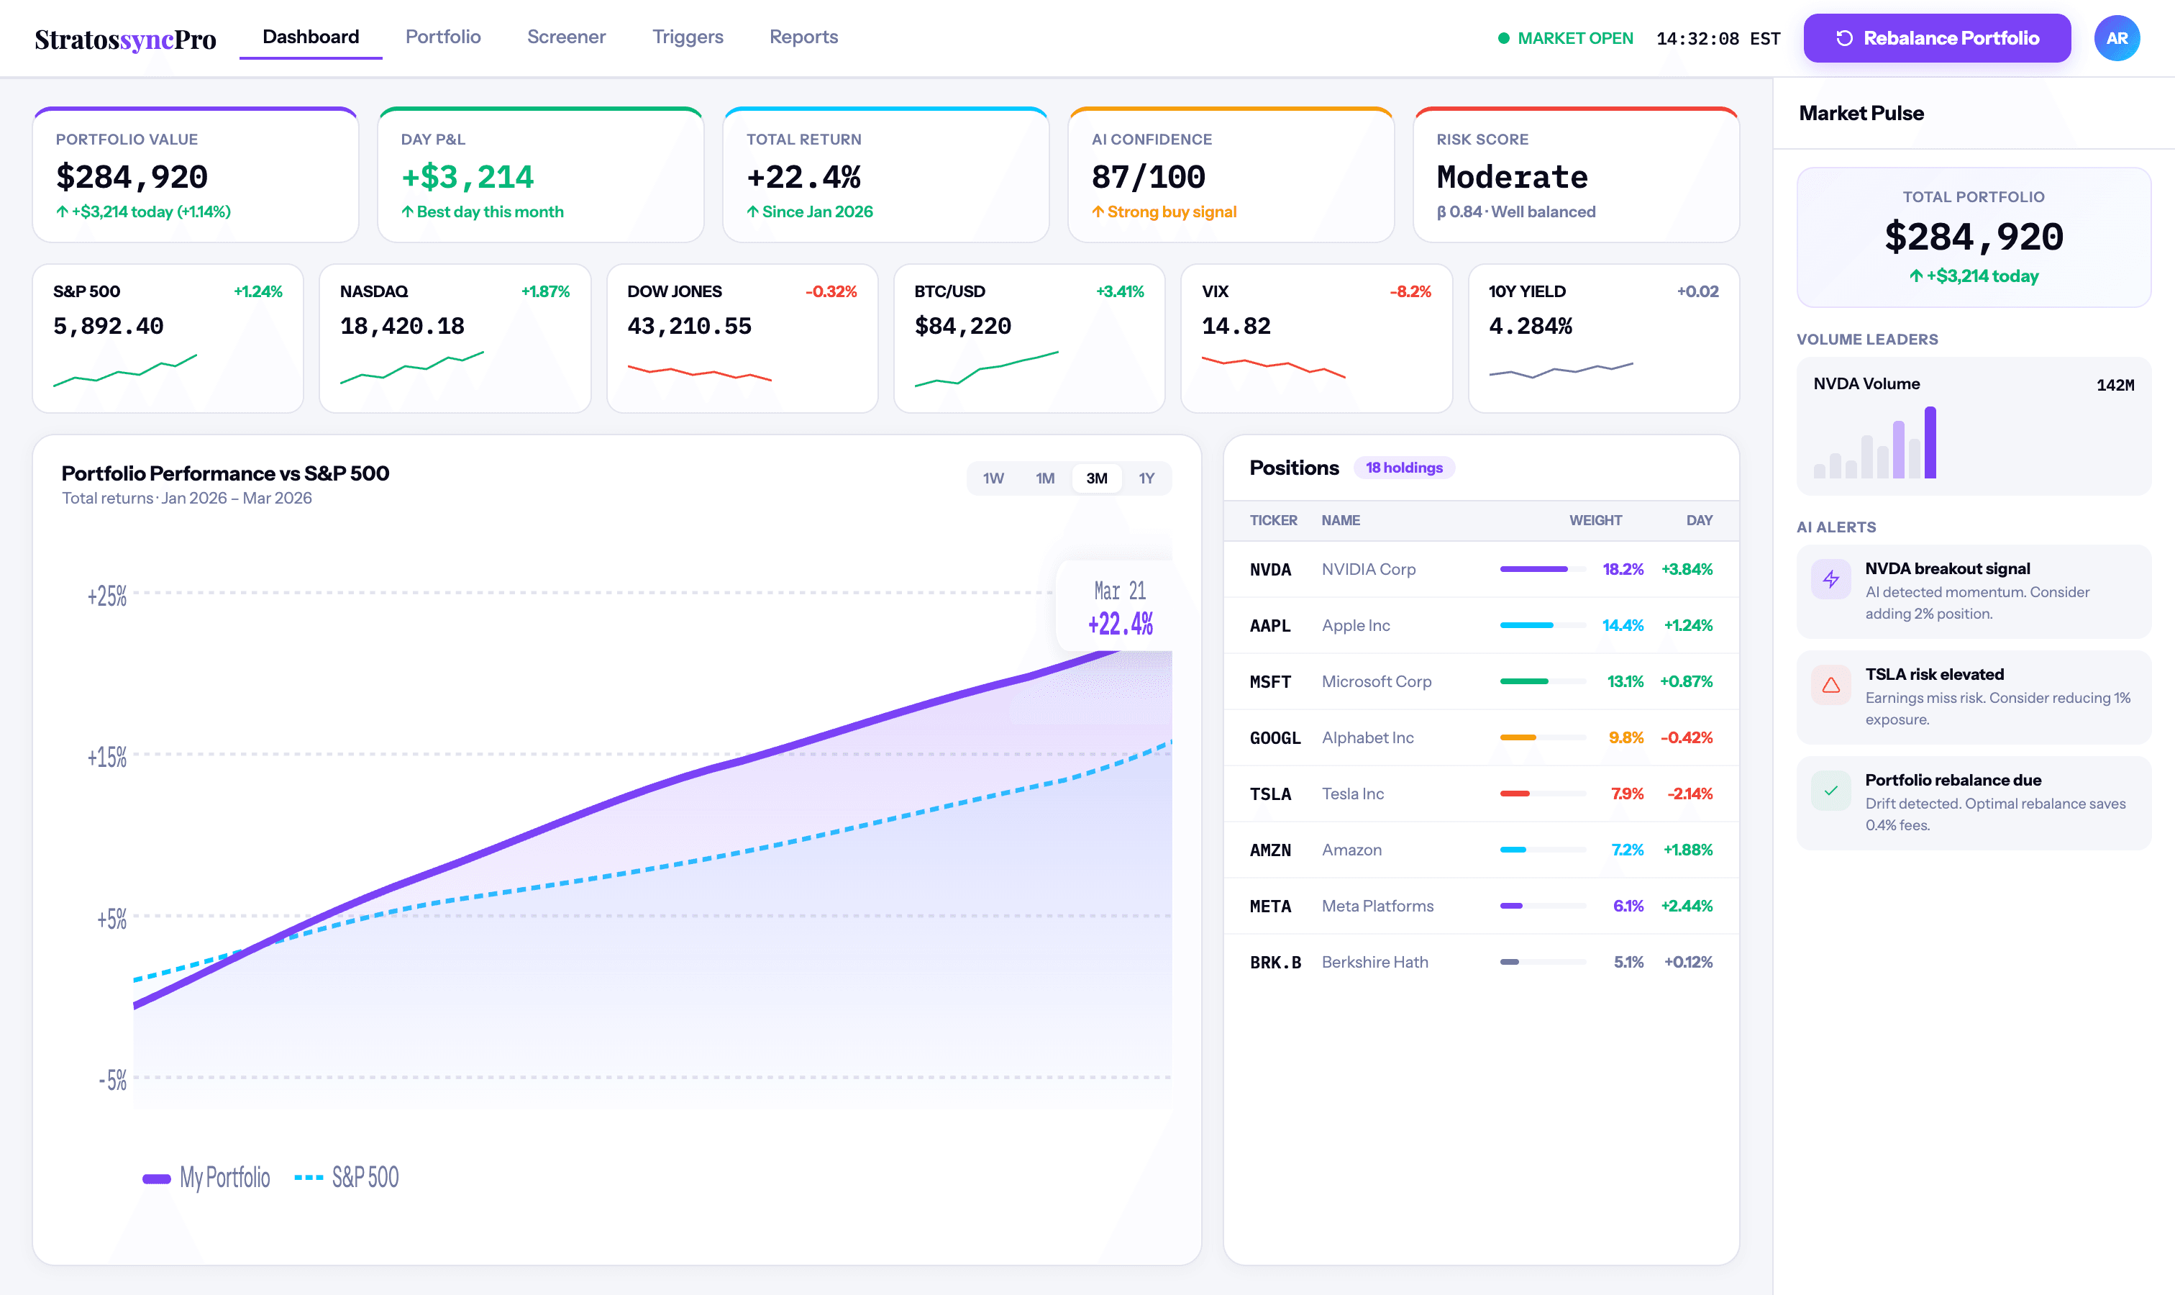Switch chart range to 1W
Image resolution: width=2175 pixels, height=1295 pixels.
tap(993, 478)
